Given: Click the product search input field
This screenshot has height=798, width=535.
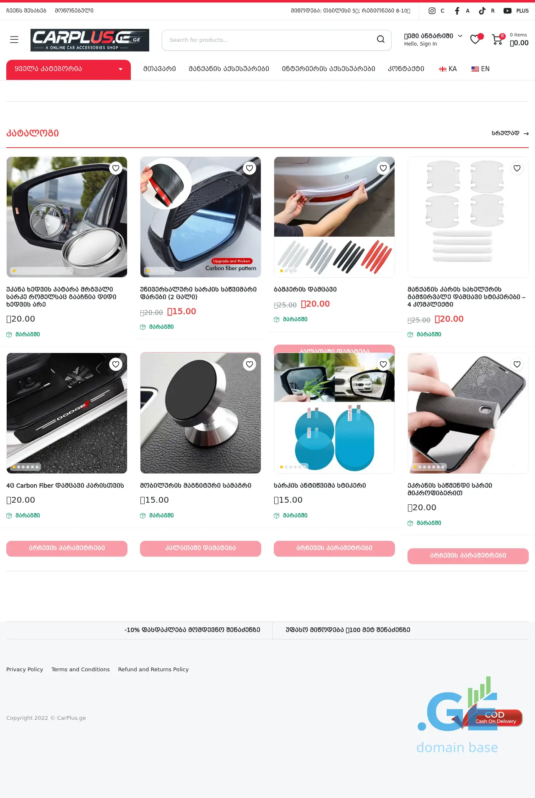Looking at the screenshot, I should coord(267,40).
